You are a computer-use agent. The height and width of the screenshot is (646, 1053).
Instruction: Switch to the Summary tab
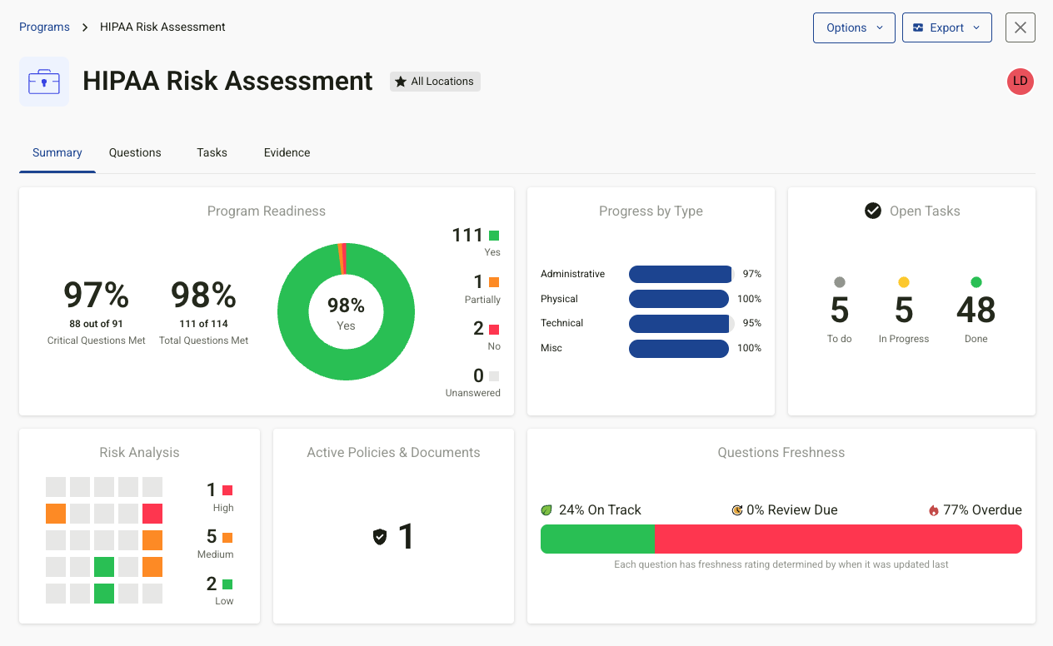pyautogui.click(x=57, y=152)
